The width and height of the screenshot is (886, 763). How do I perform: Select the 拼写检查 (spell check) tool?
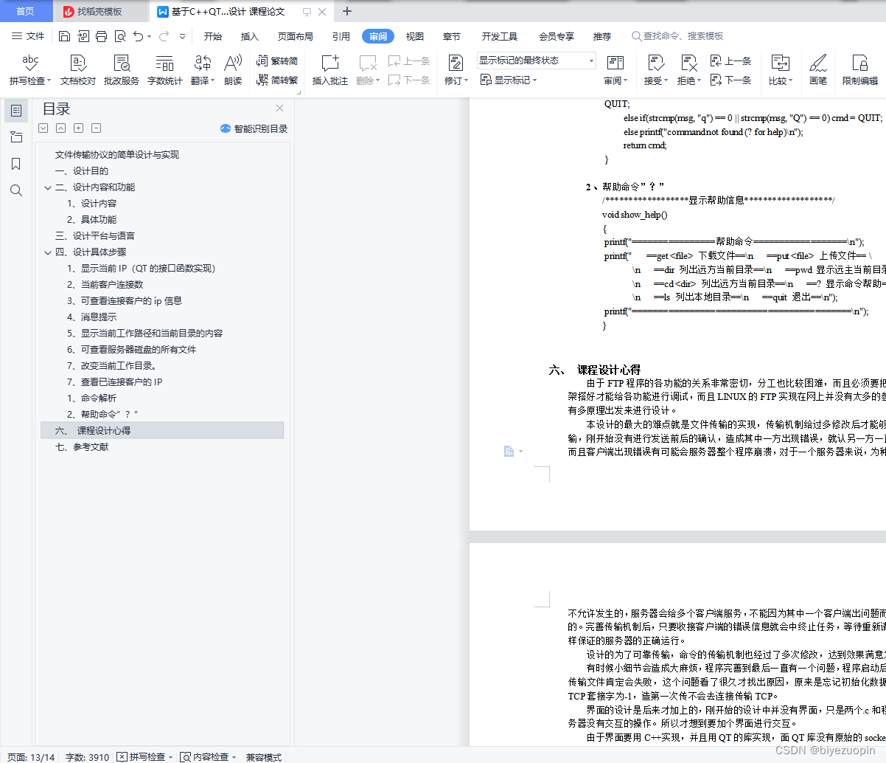pos(29,70)
